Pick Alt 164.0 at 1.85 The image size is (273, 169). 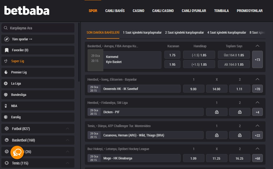[x=234, y=64]
